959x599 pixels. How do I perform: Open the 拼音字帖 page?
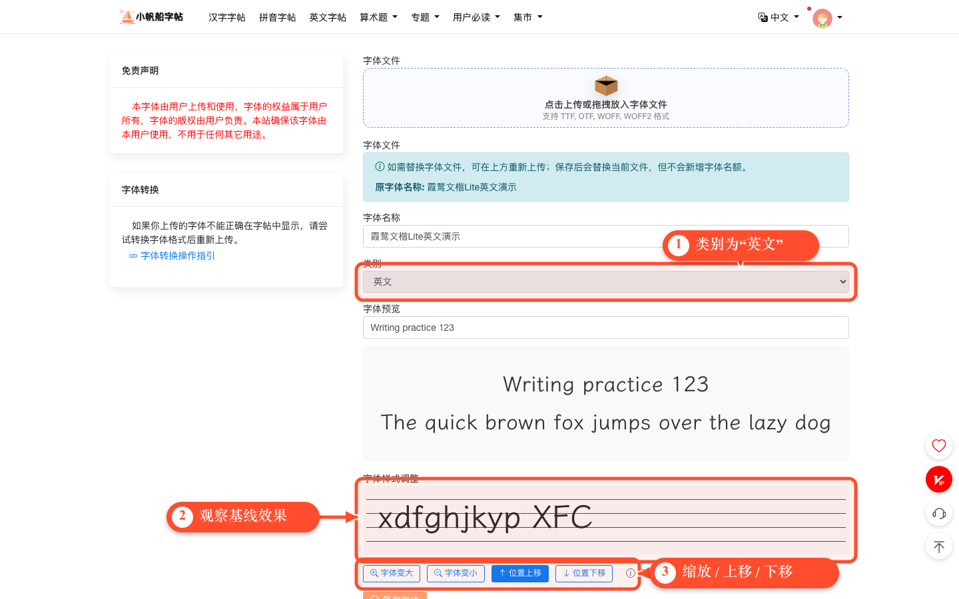277,17
